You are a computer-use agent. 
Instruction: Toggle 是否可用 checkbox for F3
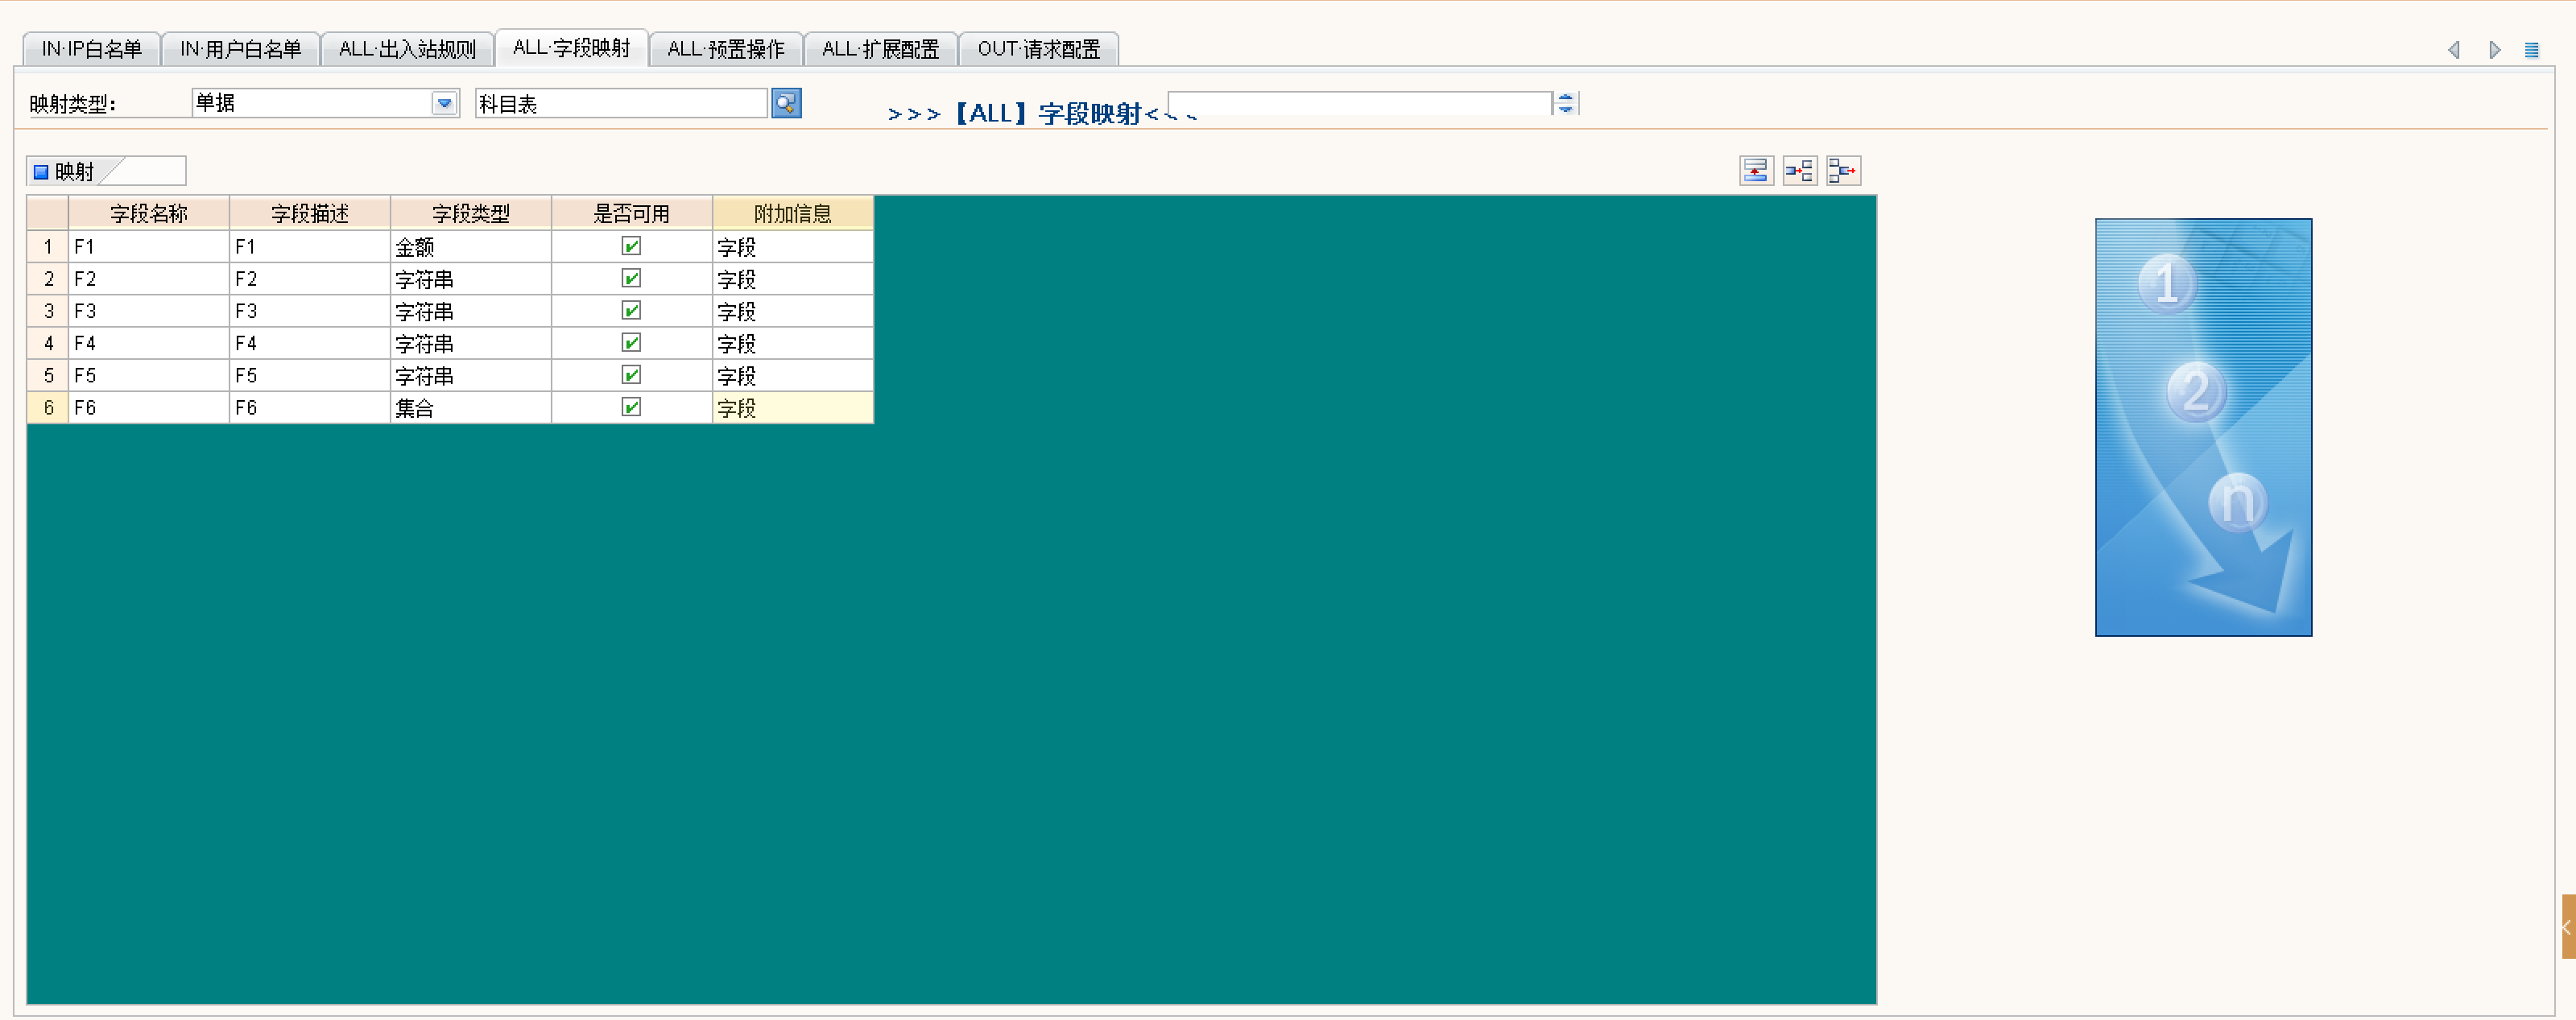631,311
